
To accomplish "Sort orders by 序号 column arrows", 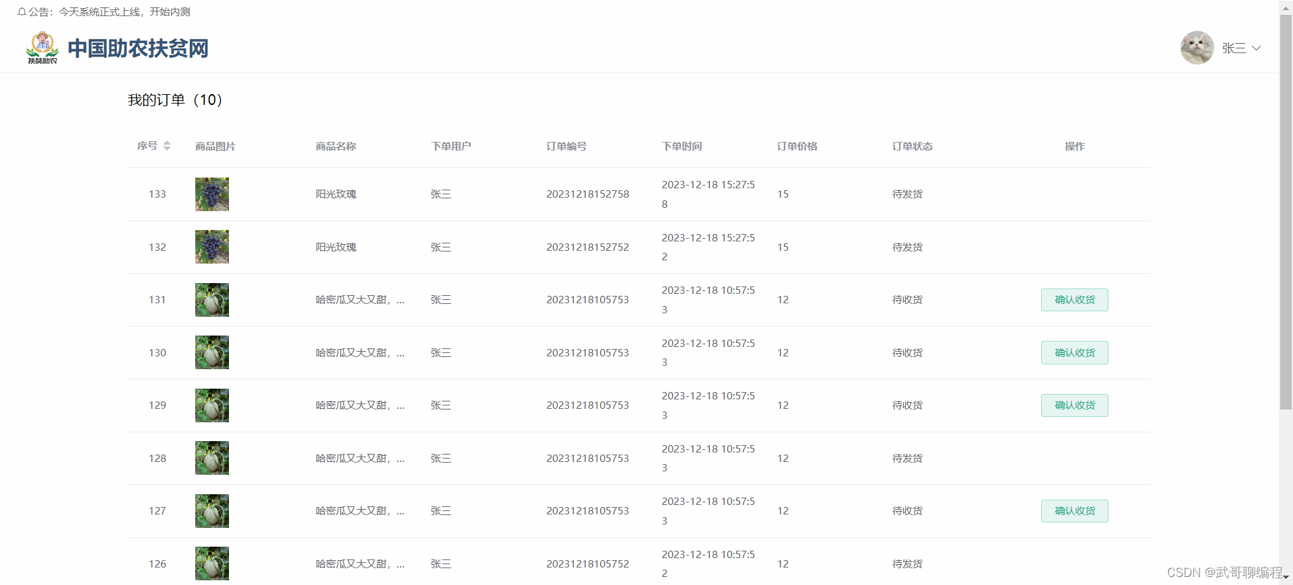I will [167, 146].
